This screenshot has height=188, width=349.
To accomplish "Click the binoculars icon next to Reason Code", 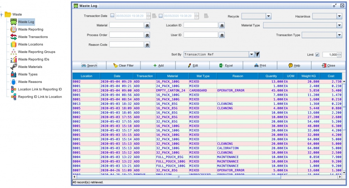I will [148, 45].
